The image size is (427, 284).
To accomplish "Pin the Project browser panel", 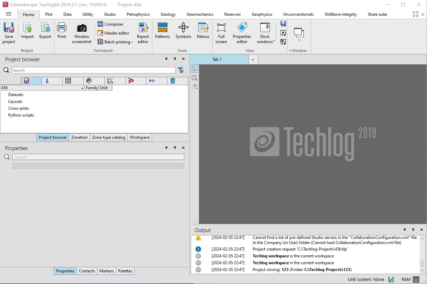I will [x=175, y=59].
